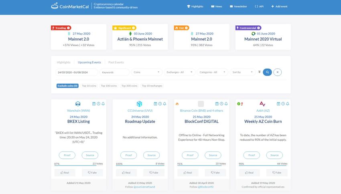This screenshot has height=194, width=341.
Task: Toggle Top 10 exchanges filter
Action: (152, 86)
